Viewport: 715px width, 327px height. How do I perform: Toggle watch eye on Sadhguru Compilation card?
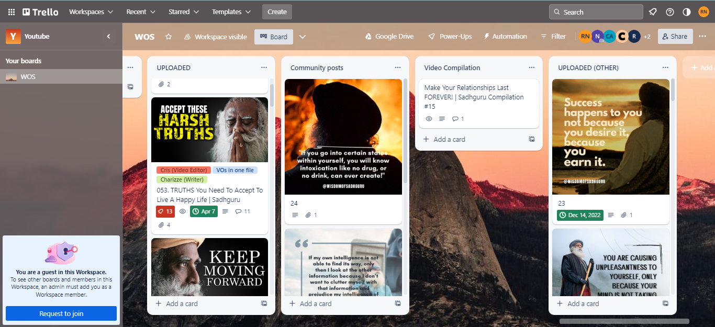(x=429, y=119)
